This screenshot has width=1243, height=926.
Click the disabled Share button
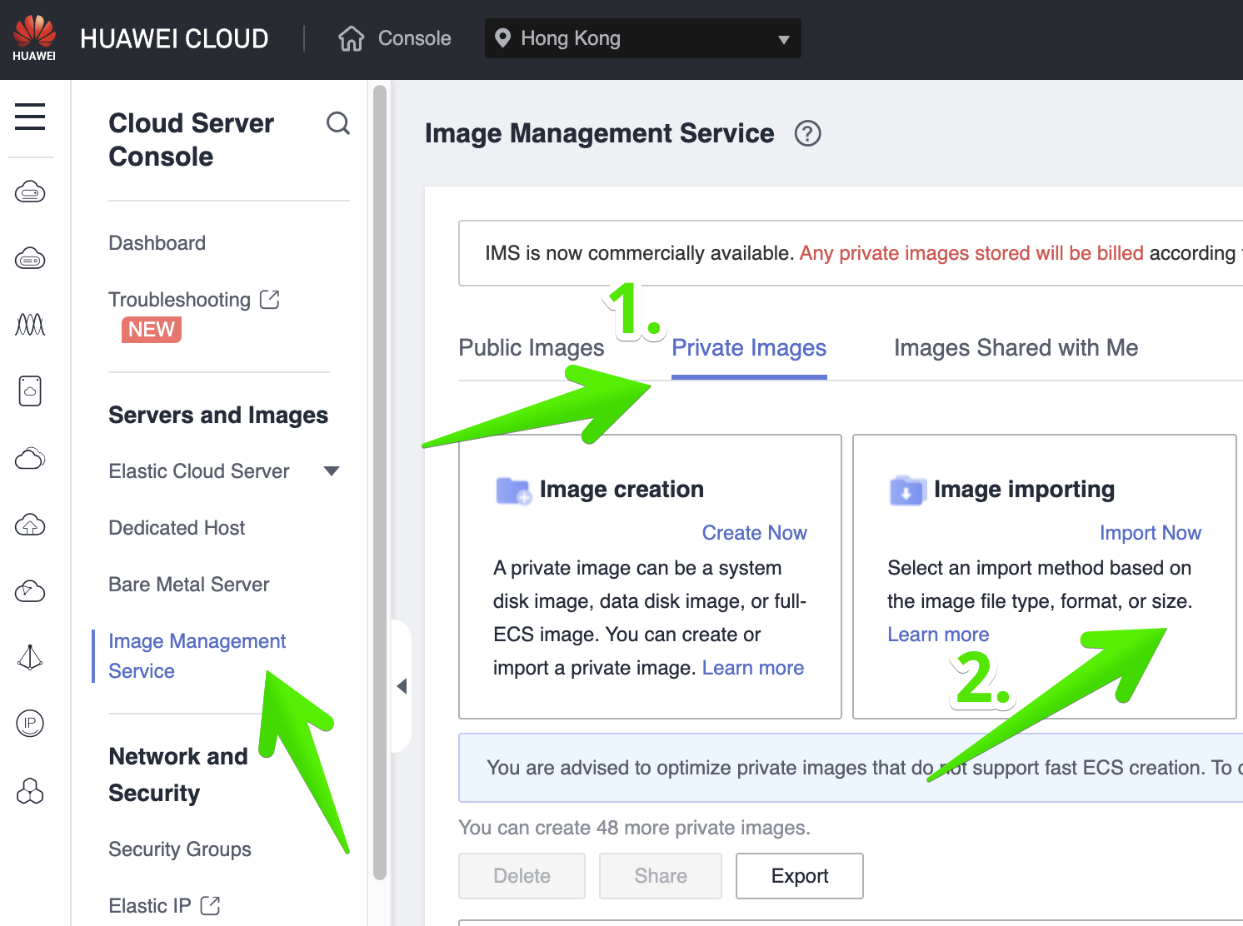(x=661, y=876)
